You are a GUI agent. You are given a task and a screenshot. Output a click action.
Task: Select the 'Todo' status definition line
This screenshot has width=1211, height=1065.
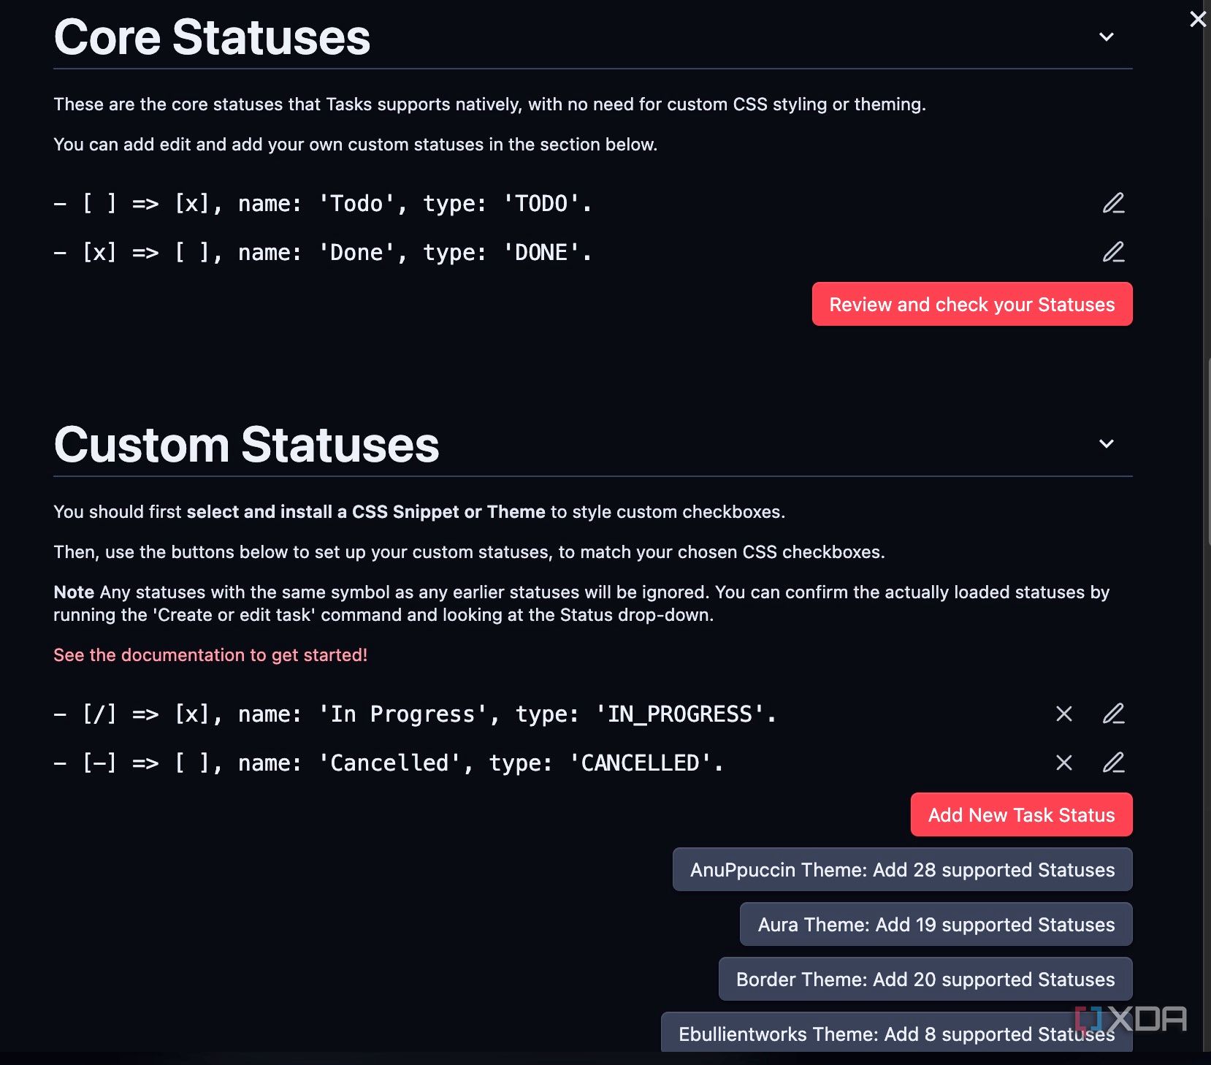pyautogui.click(x=323, y=204)
